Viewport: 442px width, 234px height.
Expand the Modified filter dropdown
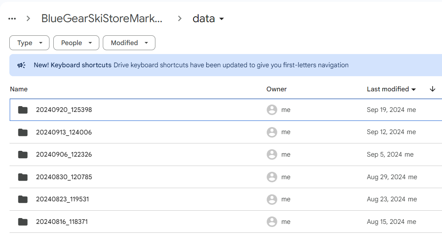point(129,43)
